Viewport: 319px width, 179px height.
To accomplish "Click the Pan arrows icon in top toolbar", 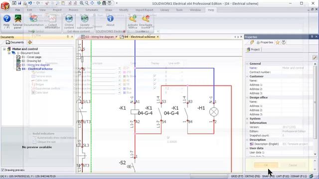I will 92,3.
